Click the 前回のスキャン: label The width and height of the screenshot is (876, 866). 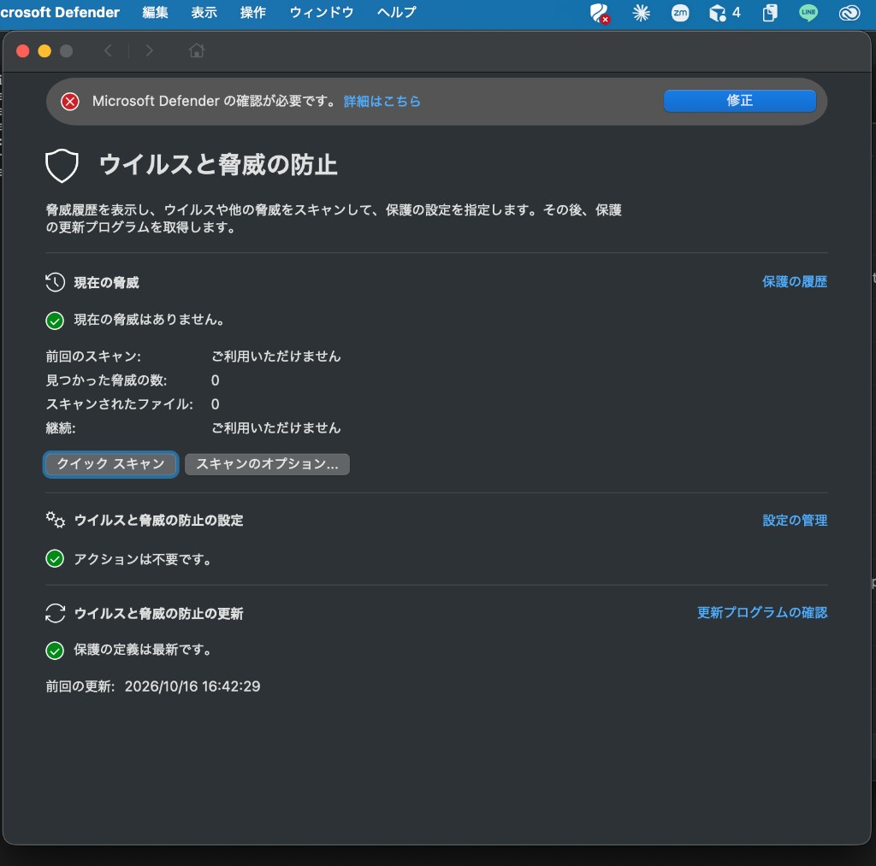(x=93, y=356)
